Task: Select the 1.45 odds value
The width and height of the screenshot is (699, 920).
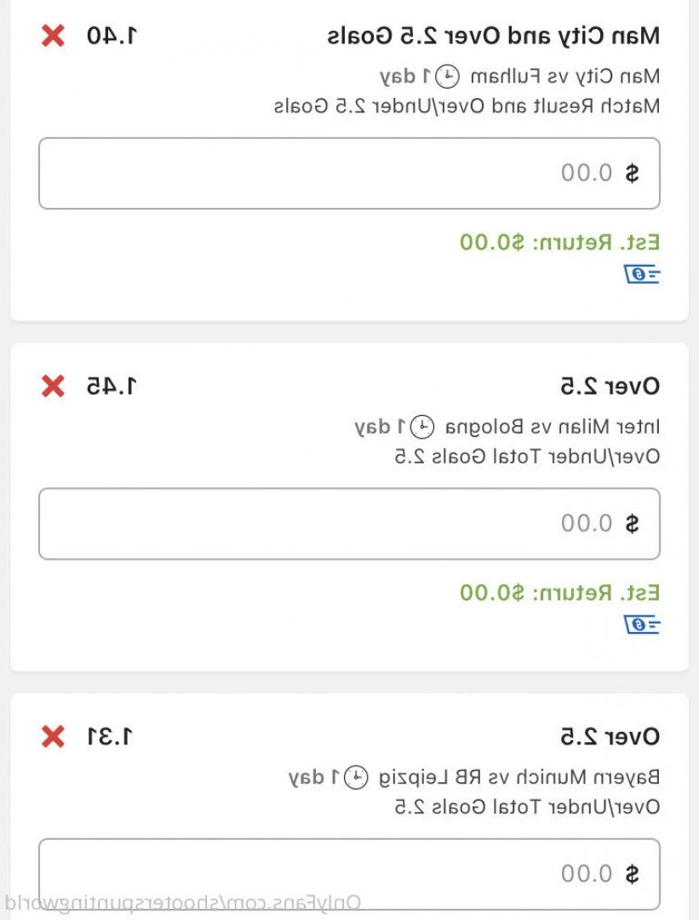Action: click(112, 387)
